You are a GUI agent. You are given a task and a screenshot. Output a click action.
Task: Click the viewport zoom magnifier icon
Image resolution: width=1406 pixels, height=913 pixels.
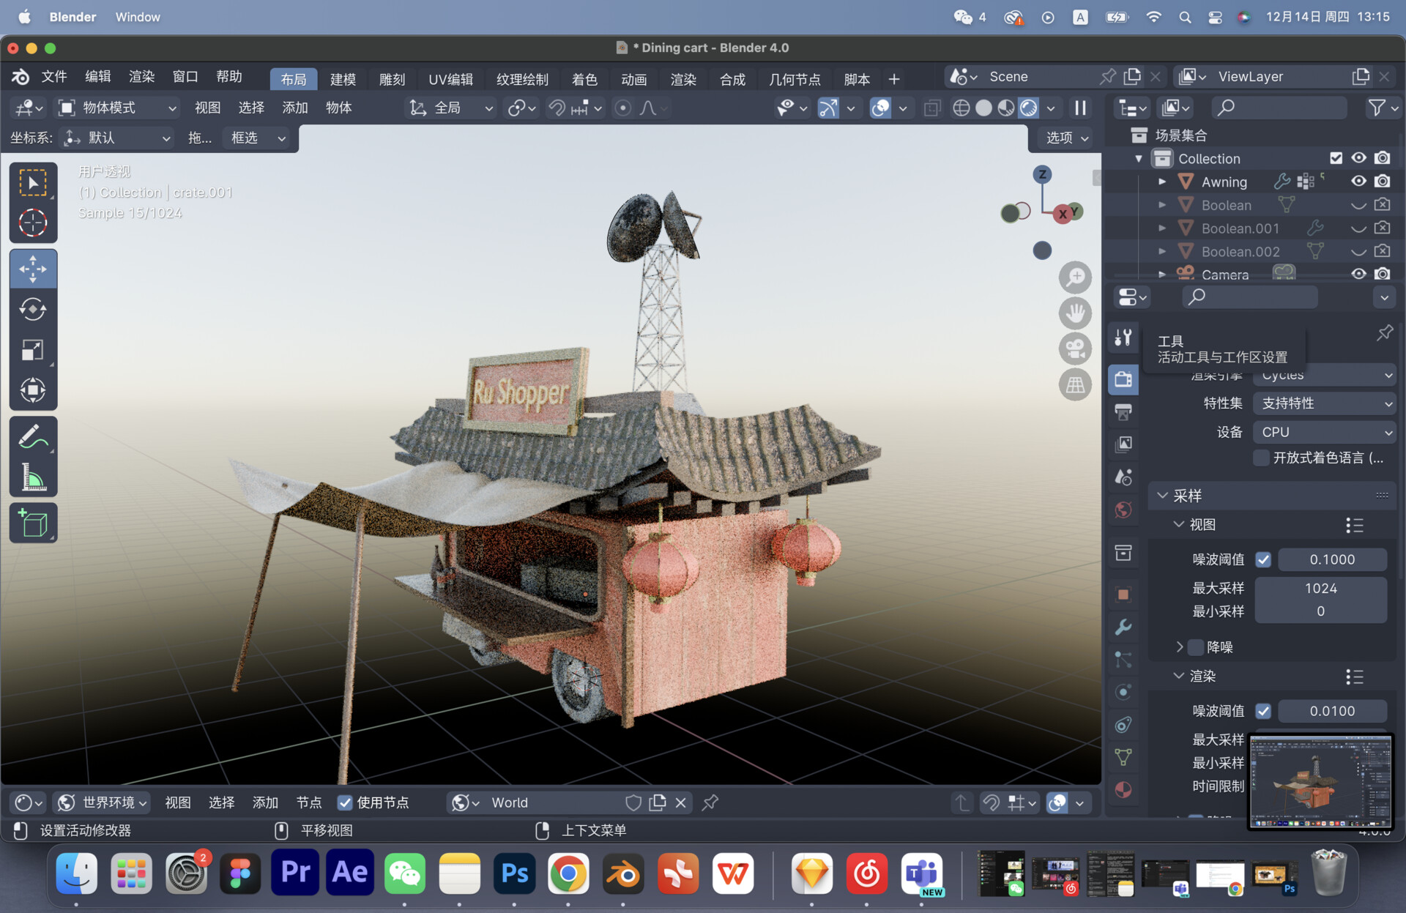1075,277
